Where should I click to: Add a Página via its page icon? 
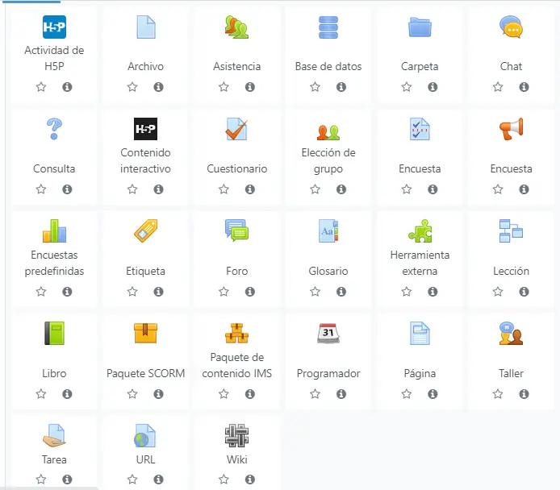coord(420,334)
